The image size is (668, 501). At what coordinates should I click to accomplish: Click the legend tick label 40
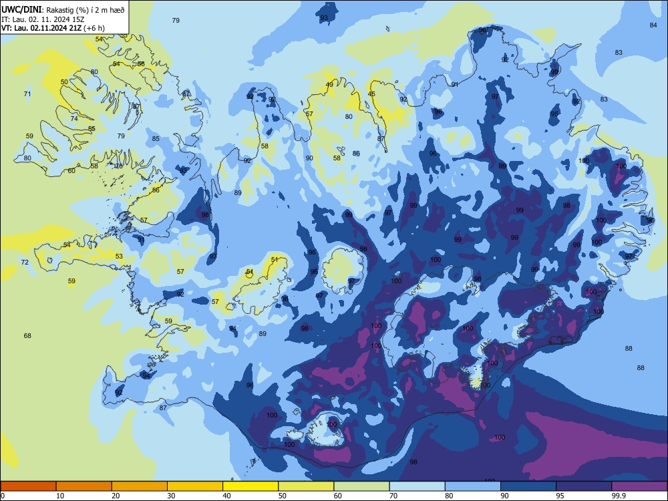click(226, 496)
